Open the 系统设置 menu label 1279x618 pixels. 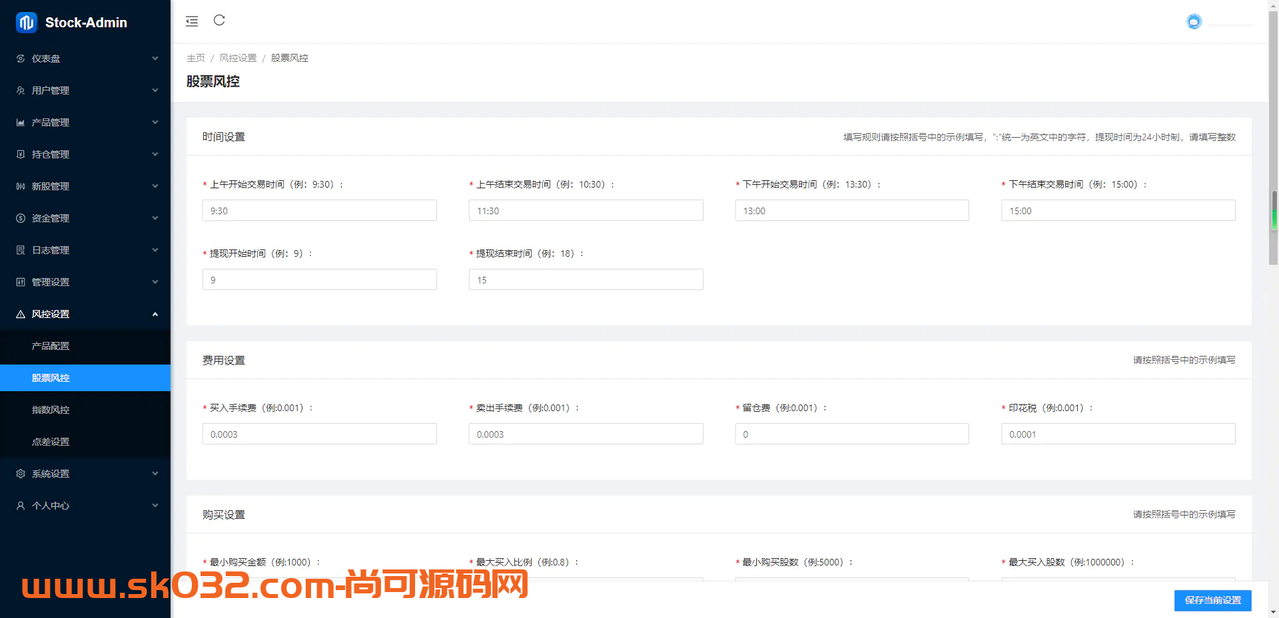pyautogui.click(x=51, y=474)
